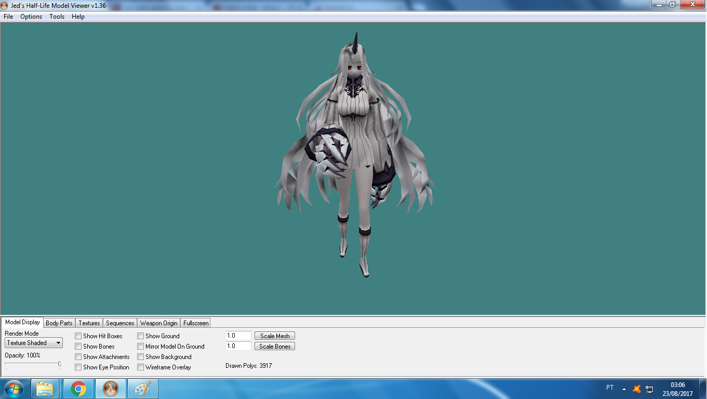Click the Render Mode label
This screenshot has height=399, width=707.
pos(22,334)
